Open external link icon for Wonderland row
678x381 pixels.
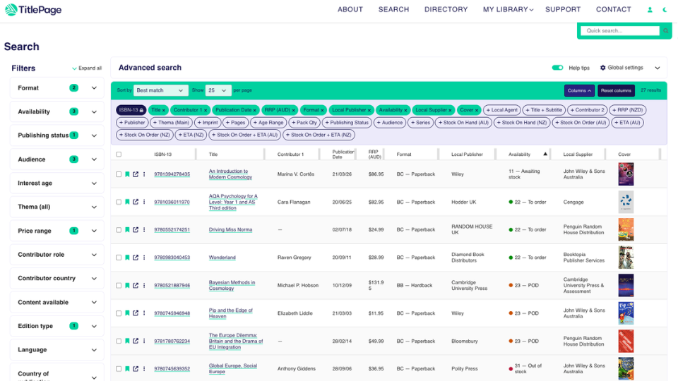tap(136, 258)
